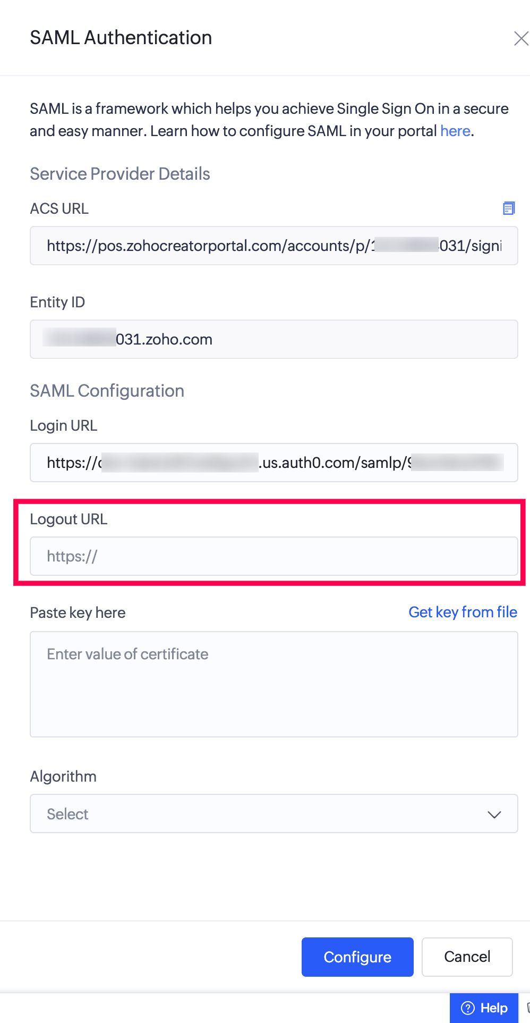Click the 'Algorithm' field label
Screen dimensions: 530x1023
(x=63, y=776)
